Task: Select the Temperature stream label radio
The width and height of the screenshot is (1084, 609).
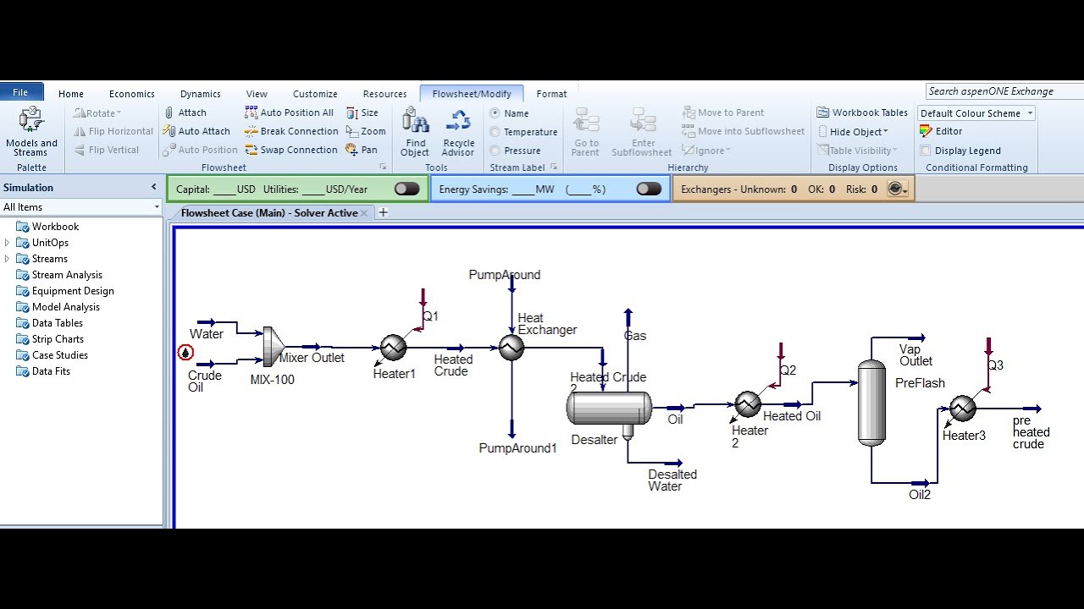Action: [x=495, y=132]
